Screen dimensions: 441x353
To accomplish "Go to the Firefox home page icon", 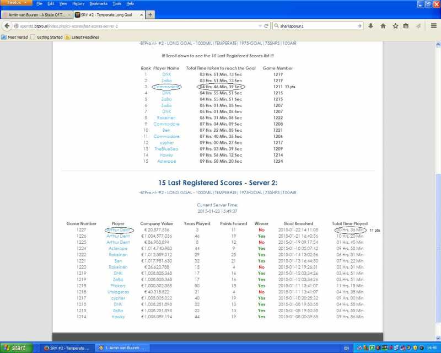I will pos(383,26).
